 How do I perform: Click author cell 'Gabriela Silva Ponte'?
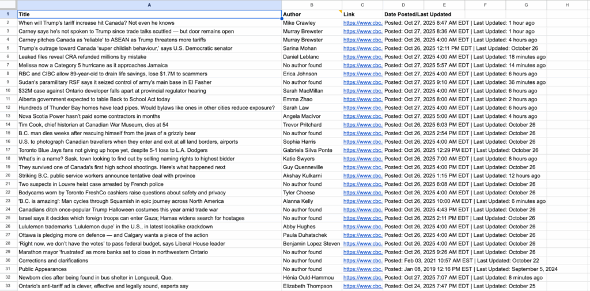coord(312,150)
